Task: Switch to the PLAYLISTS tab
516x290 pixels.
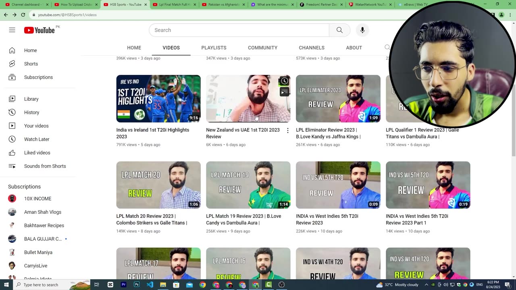Action: pyautogui.click(x=214, y=48)
